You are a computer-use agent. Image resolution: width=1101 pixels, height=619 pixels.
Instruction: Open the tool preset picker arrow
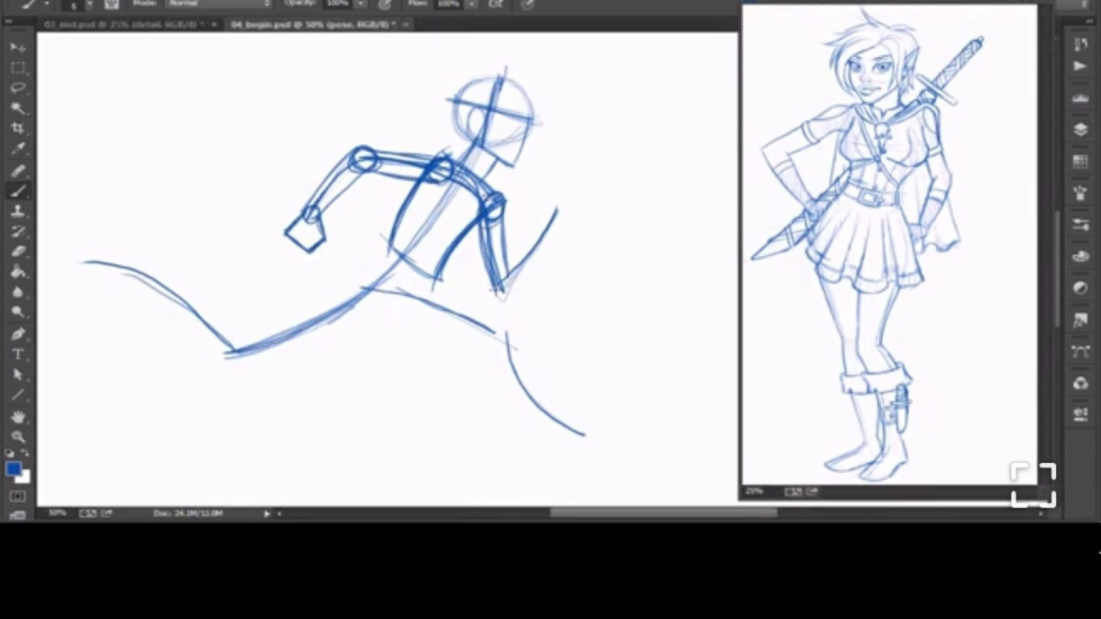coord(47,4)
